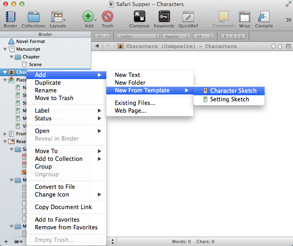This screenshot has height=246, width=293.
Task: Click the Characters icon in editor header
Action: coord(121,46)
